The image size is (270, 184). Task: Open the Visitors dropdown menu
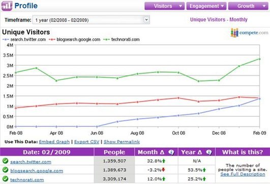(164, 6)
